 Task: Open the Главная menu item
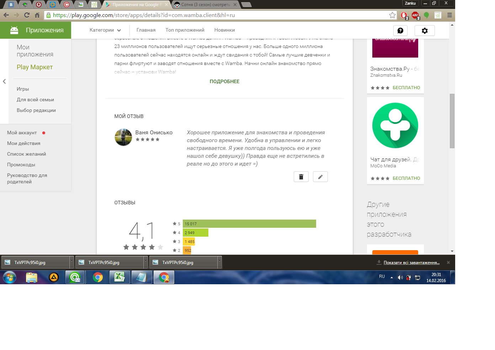pyautogui.click(x=146, y=30)
